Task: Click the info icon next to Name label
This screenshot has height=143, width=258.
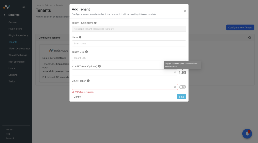Action: (x=80, y=37)
